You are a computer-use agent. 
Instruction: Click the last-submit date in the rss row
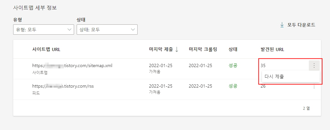(161, 86)
